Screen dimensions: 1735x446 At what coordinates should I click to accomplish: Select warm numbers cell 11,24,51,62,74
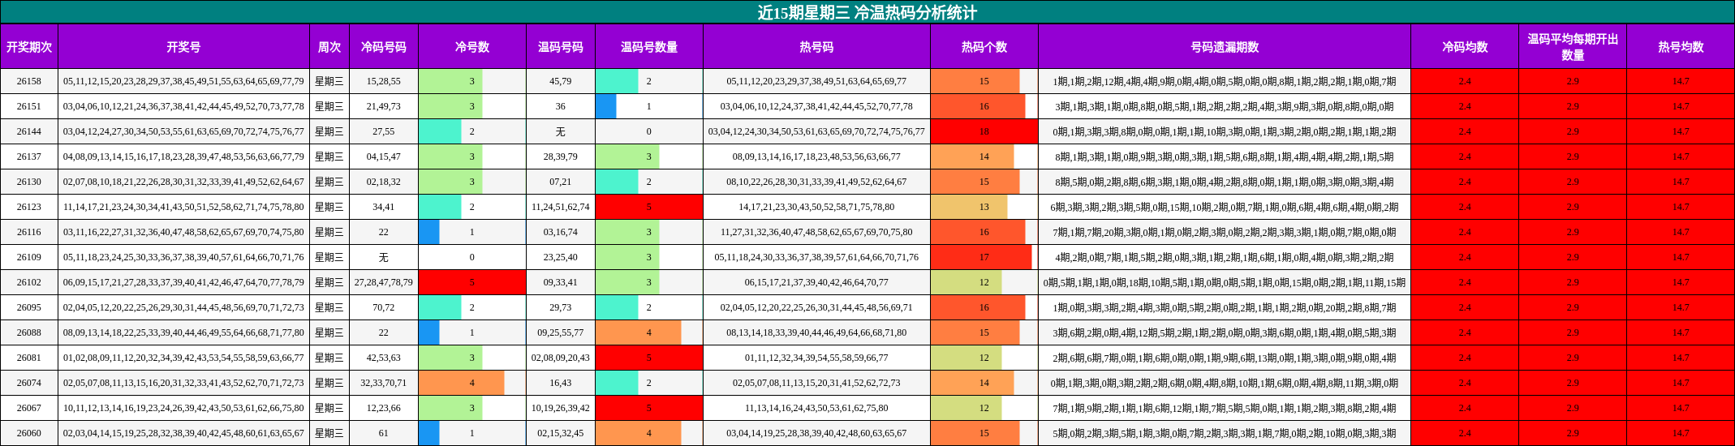tap(561, 207)
